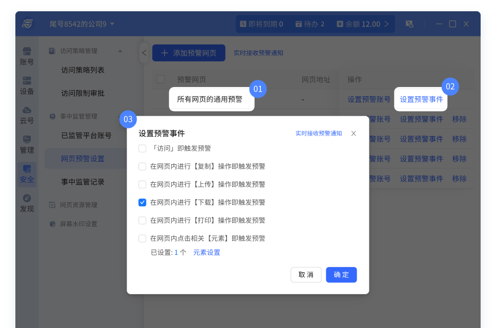This screenshot has width=496, height=328.
Task: Open the 管理 section in the sidebar
Action: pos(27,144)
